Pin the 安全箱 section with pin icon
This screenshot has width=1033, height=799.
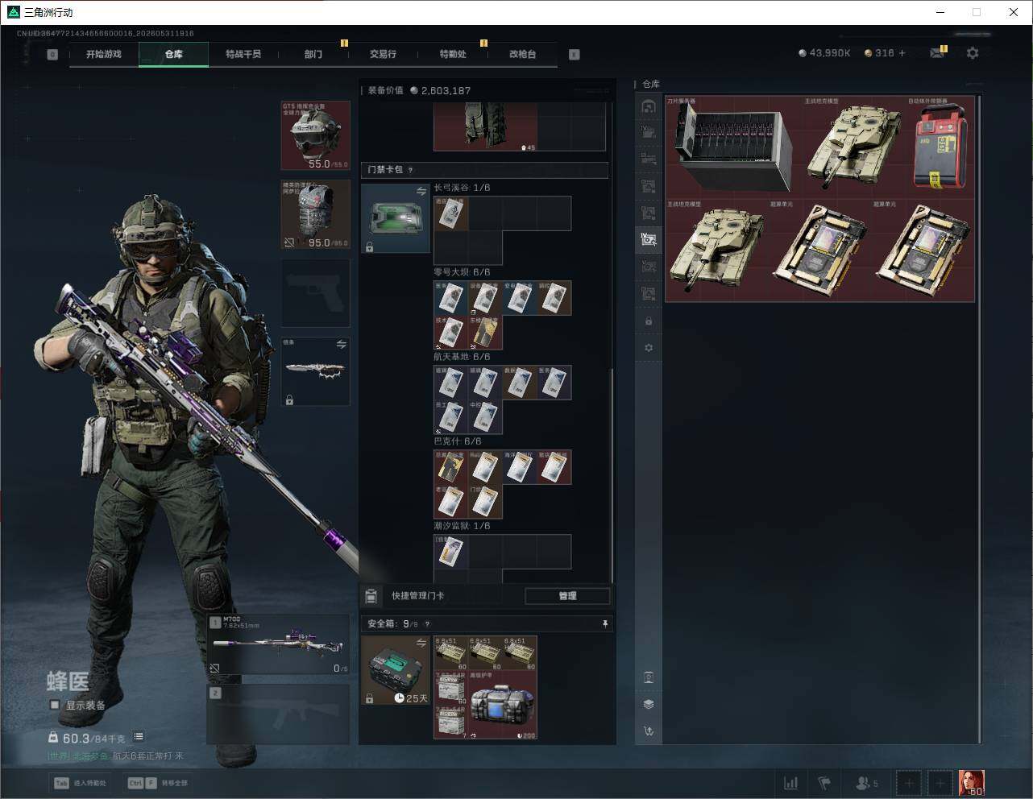pos(605,624)
